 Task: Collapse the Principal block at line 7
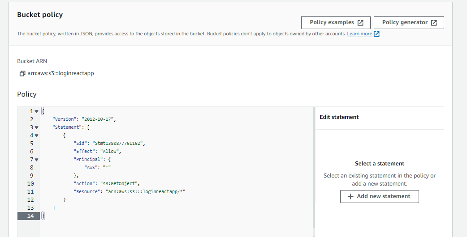[x=36, y=160]
